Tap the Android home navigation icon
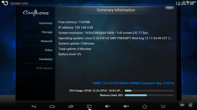Viewport: 197px width, 110px height. 52,106
